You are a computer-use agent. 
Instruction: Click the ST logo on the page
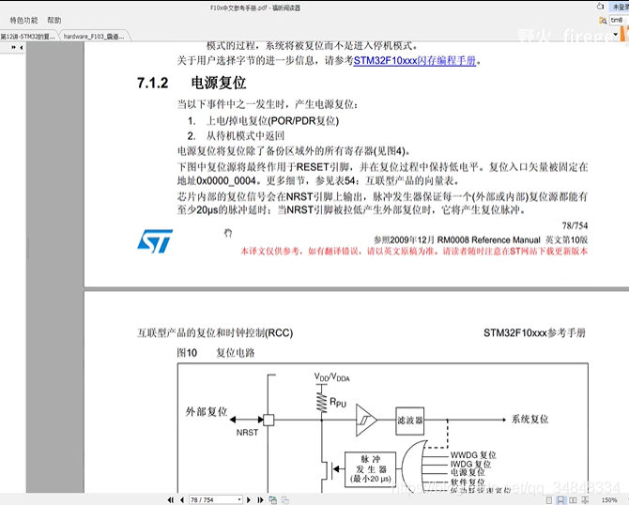(x=155, y=240)
